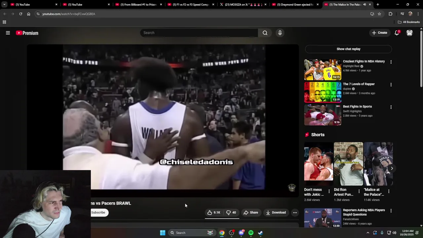Open options for Best Fights In Sports

tap(391, 107)
